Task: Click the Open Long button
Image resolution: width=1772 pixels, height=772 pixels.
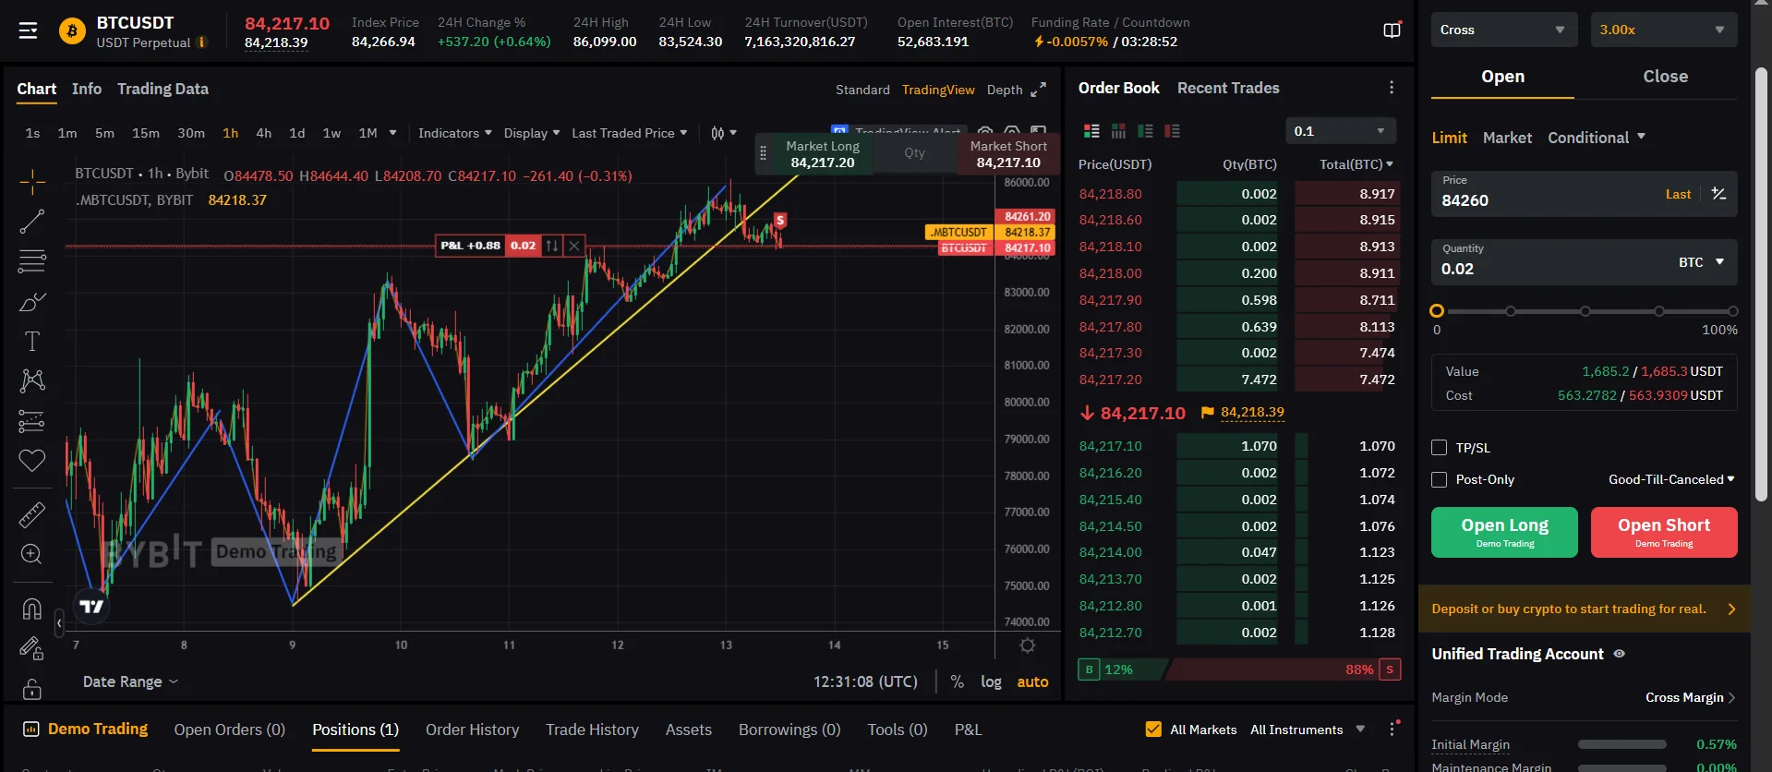Action: (x=1504, y=532)
